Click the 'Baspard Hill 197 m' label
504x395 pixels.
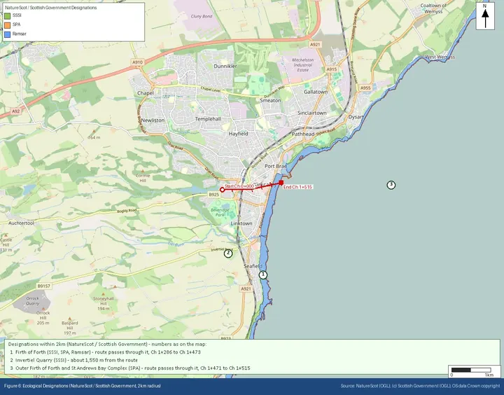pyautogui.click(x=70, y=328)
